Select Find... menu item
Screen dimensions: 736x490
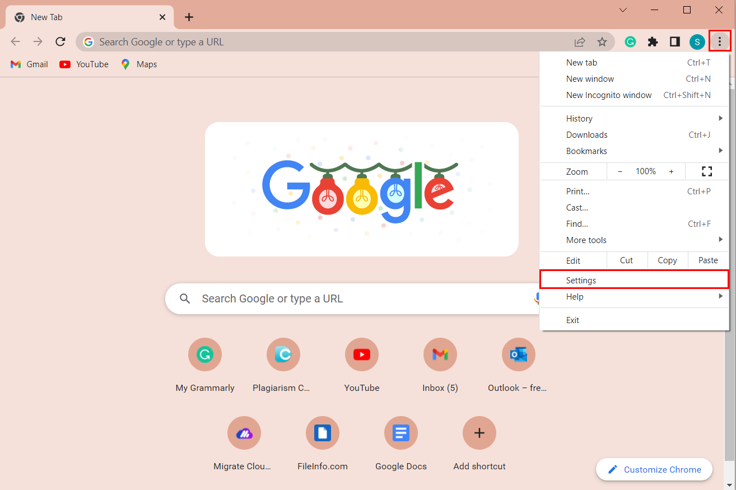[x=634, y=224]
